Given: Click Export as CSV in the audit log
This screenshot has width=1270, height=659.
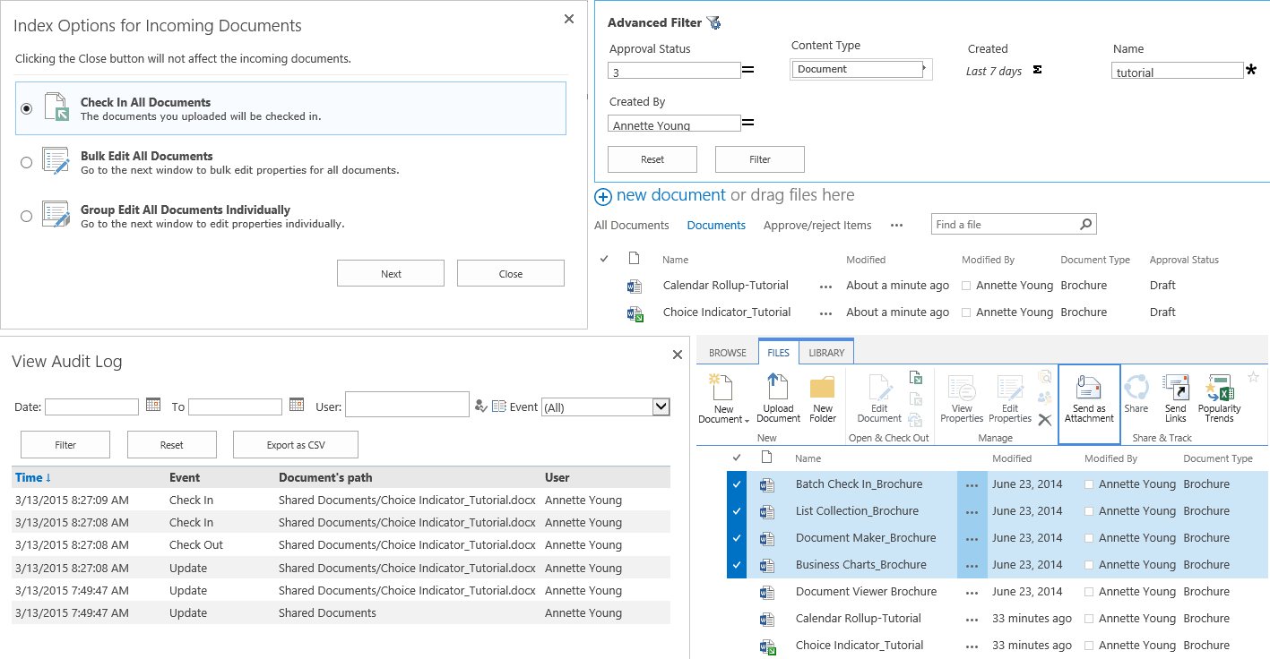Looking at the screenshot, I should click(x=296, y=444).
